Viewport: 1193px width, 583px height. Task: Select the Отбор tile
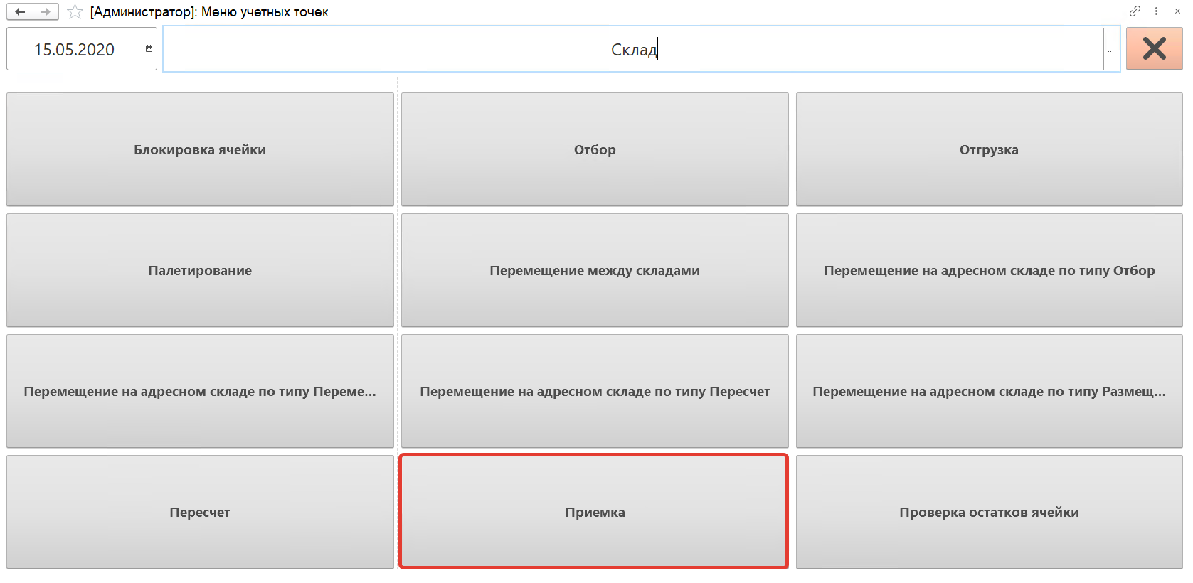tap(595, 149)
